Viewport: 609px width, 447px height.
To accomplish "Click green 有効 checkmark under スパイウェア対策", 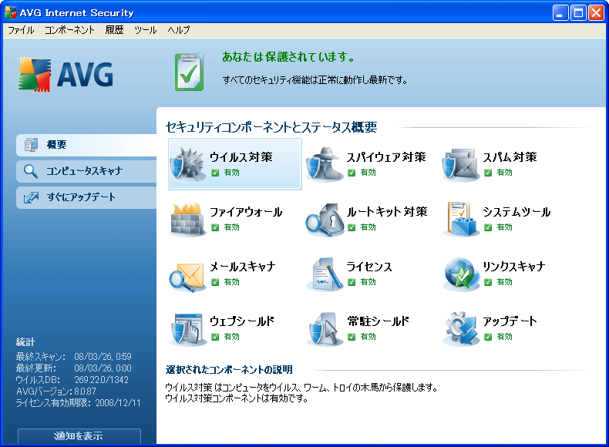I will 352,173.
